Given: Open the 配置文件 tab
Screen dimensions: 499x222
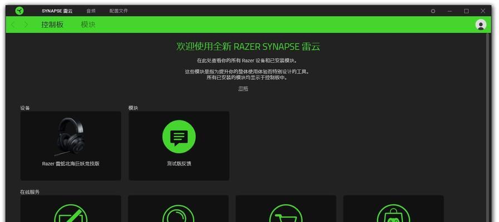Looking at the screenshot, I should pos(118,11).
